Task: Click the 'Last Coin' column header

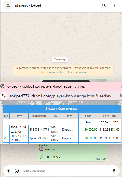Action: [x=110, y=116]
